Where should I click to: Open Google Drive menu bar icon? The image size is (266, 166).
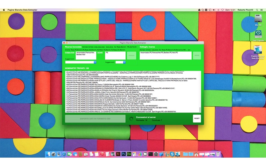[x=199, y=10]
